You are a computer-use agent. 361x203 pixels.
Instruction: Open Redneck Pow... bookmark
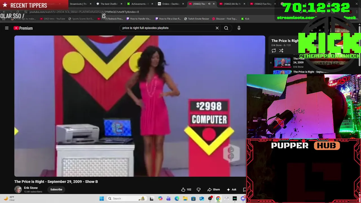coord(110,19)
